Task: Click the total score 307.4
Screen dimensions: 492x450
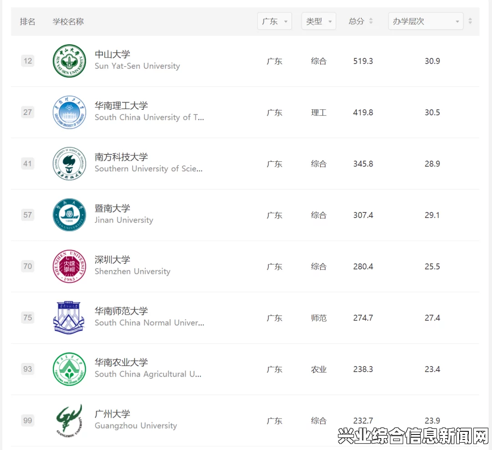Action: click(x=363, y=215)
